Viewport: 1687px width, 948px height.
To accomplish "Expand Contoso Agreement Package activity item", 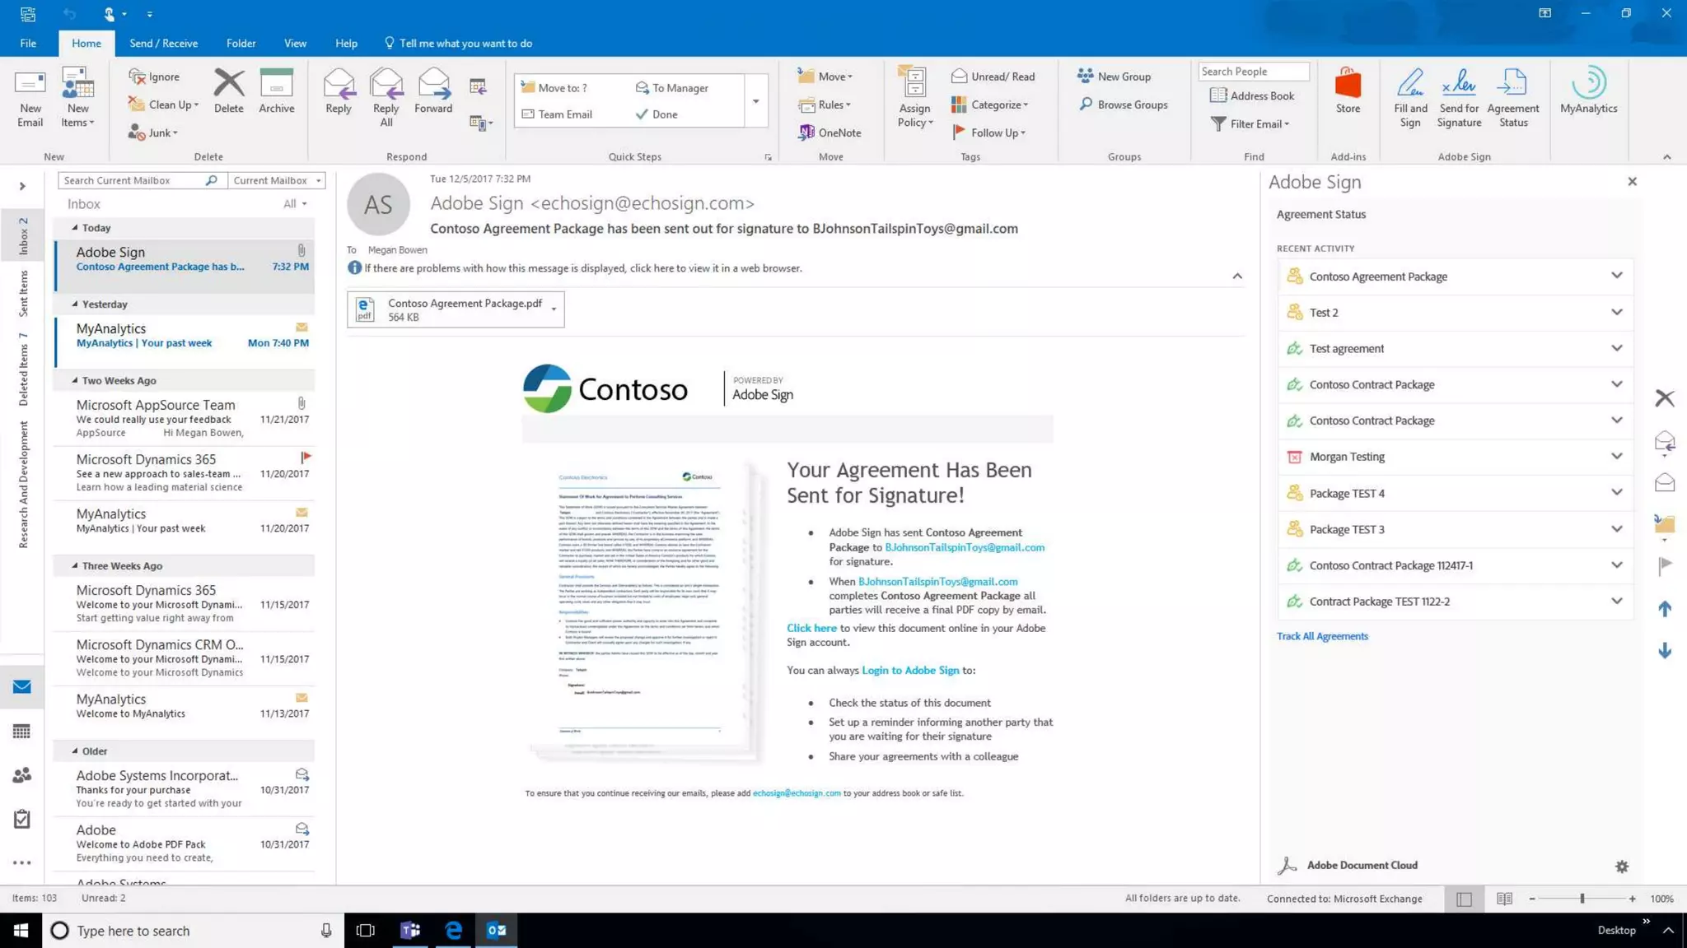I will pyautogui.click(x=1616, y=276).
